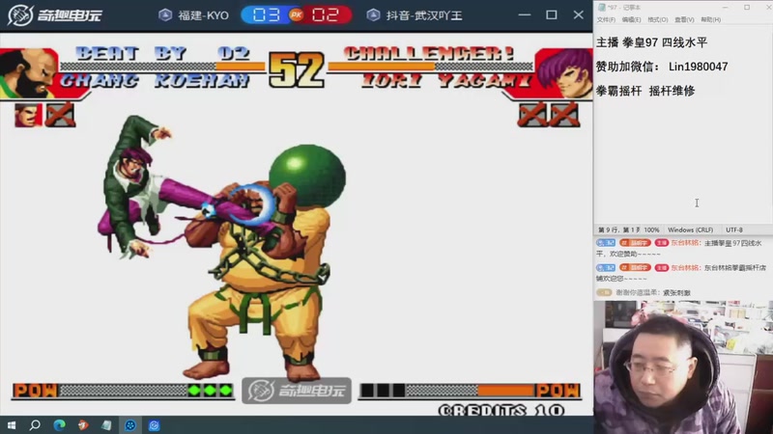The image size is (773, 434).
Task: Click the badge icon beside 福建-KYO
Action: click(x=165, y=15)
